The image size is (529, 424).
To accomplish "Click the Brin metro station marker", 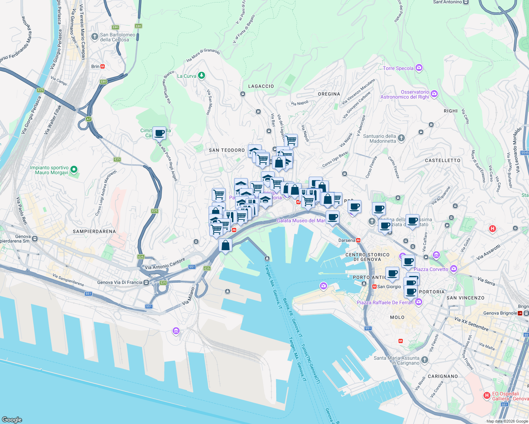I will pyautogui.click(x=103, y=66).
